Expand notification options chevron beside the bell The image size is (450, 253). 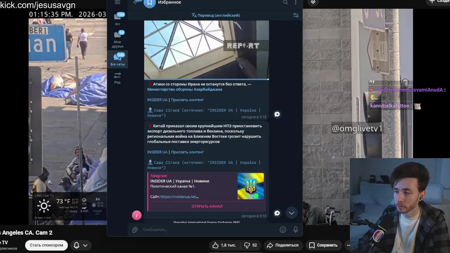click(85, 245)
